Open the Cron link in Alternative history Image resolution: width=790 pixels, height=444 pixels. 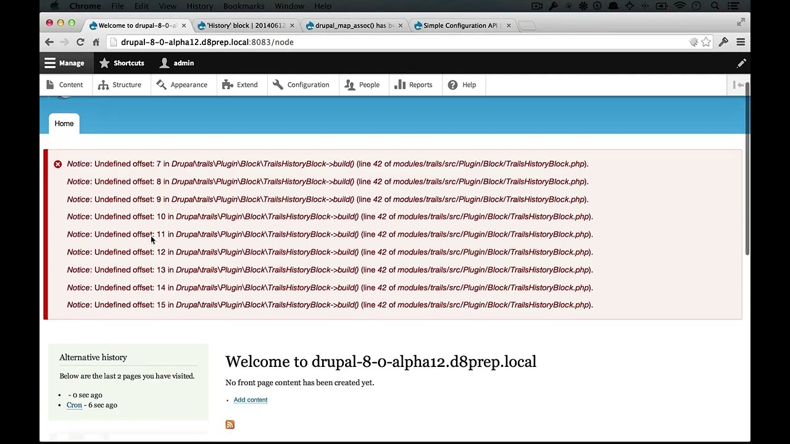[x=74, y=405]
